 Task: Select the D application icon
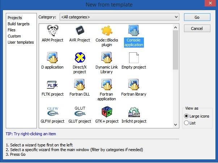(x=52, y=57)
